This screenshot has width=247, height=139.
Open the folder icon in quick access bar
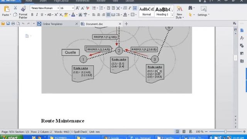pos(3,24)
